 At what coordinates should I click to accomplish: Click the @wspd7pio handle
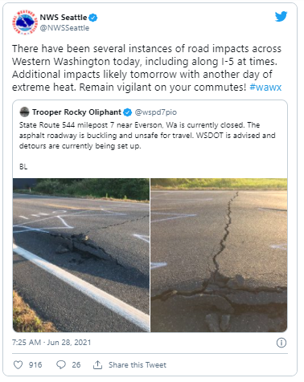coord(156,112)
